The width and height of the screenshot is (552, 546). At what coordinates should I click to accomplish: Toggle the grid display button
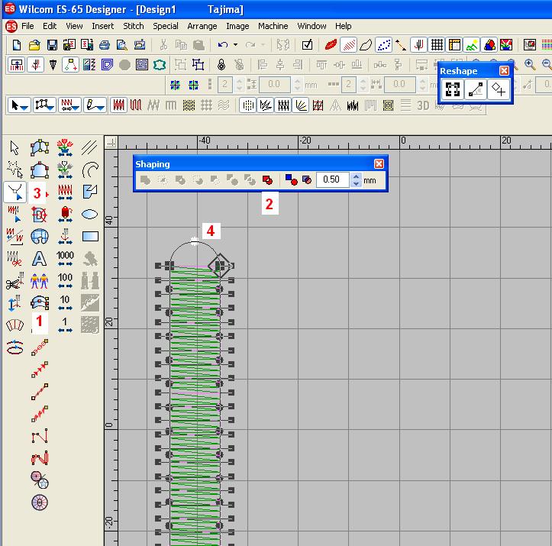(x=437, y=46)
